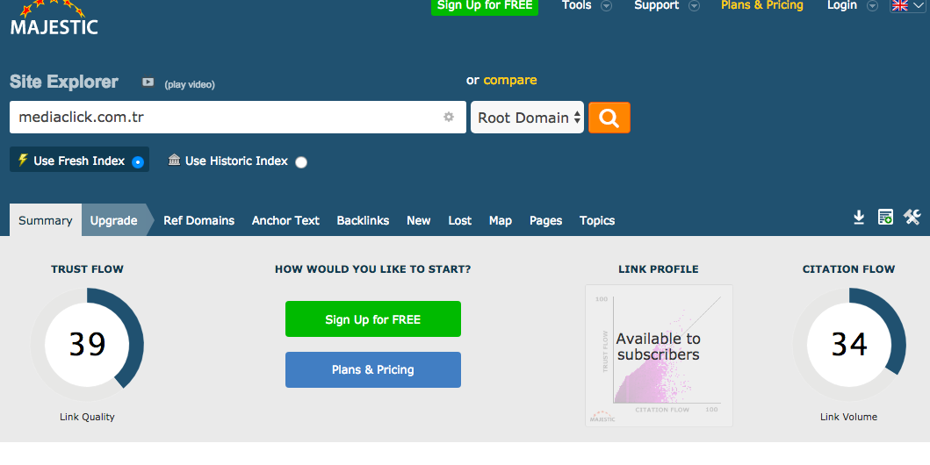Switch to the Ref Domains tab

[198, 220]
